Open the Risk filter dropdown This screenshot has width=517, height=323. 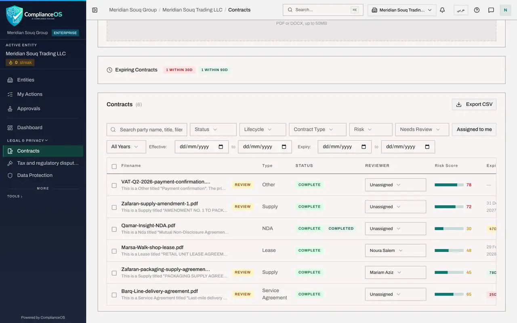[371, 130]
